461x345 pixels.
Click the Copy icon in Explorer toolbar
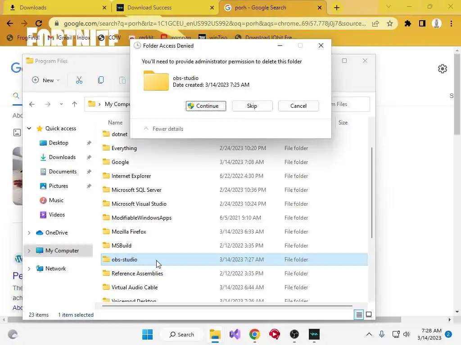click(x=101, y=80)
